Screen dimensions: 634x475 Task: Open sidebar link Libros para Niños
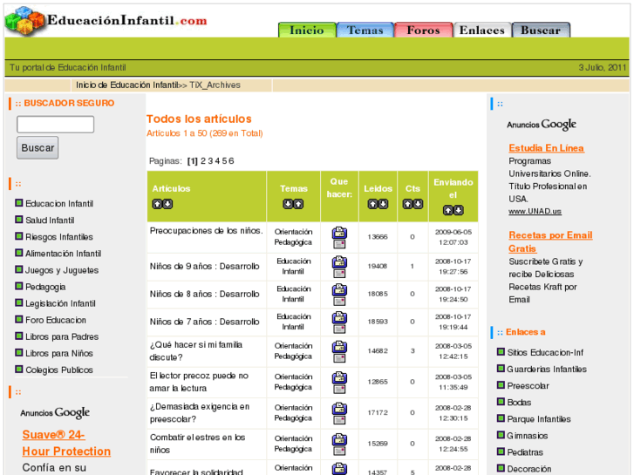[59, 353]
